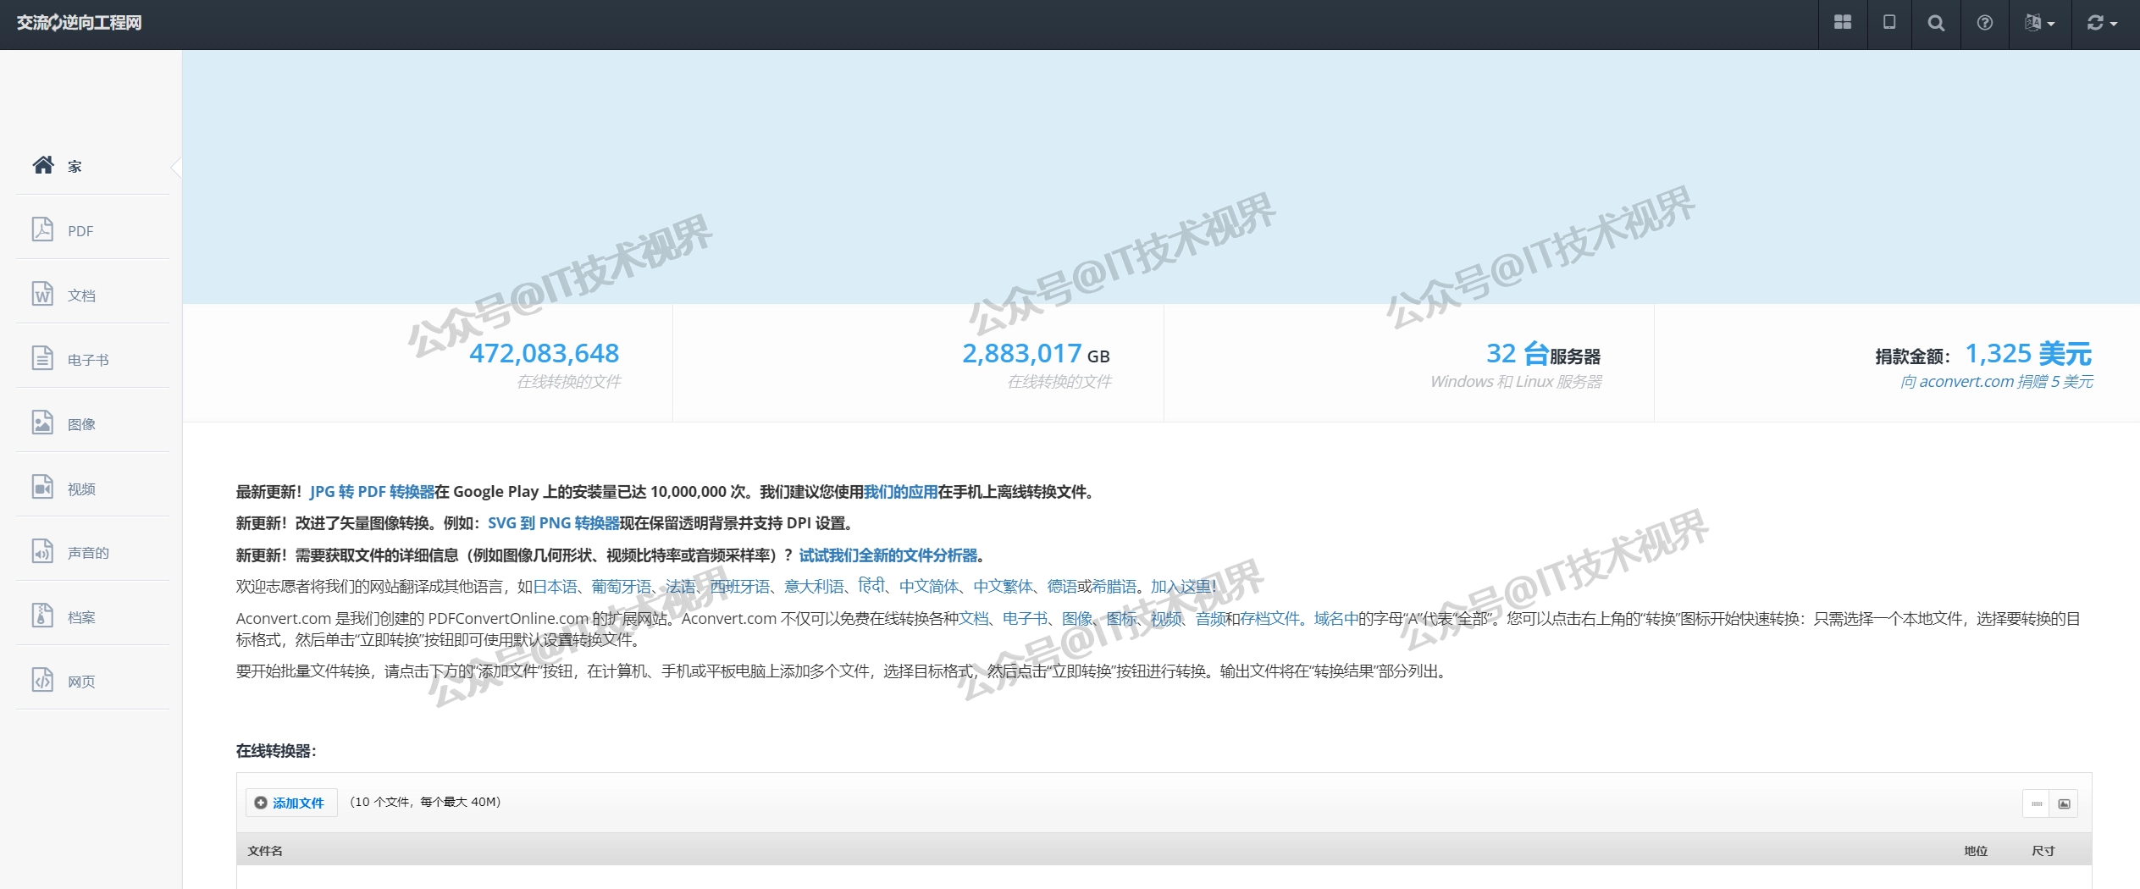Open the 文档 sidebar menu label
2140x889 pixels.
coord(81,295)
